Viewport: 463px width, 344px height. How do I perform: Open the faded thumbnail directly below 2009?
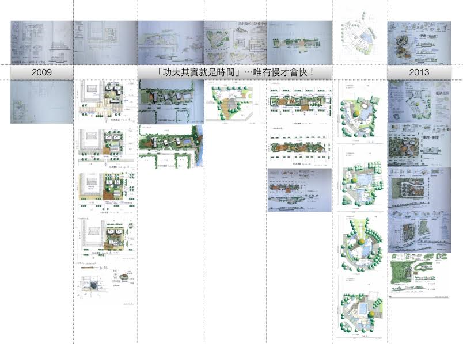tap(41, 102)
